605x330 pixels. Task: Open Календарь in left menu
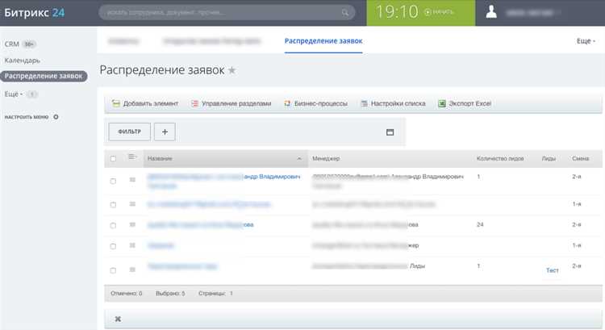point(23,61)
